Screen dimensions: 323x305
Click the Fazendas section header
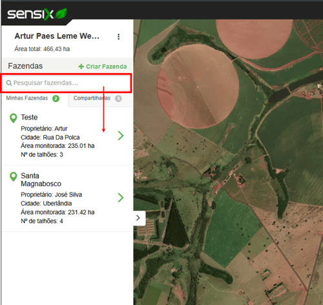click(x=25, y=66)
